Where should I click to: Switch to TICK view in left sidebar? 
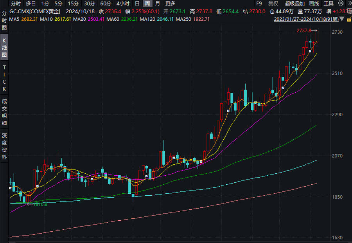tap(4, 78)
